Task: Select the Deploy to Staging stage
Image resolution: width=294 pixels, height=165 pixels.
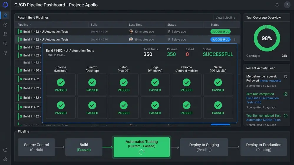Action: click(204, 147)
